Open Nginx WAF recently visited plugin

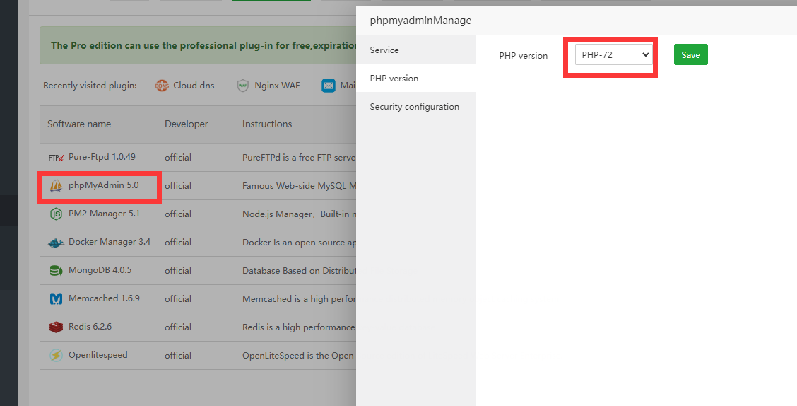tap(277, 86)
